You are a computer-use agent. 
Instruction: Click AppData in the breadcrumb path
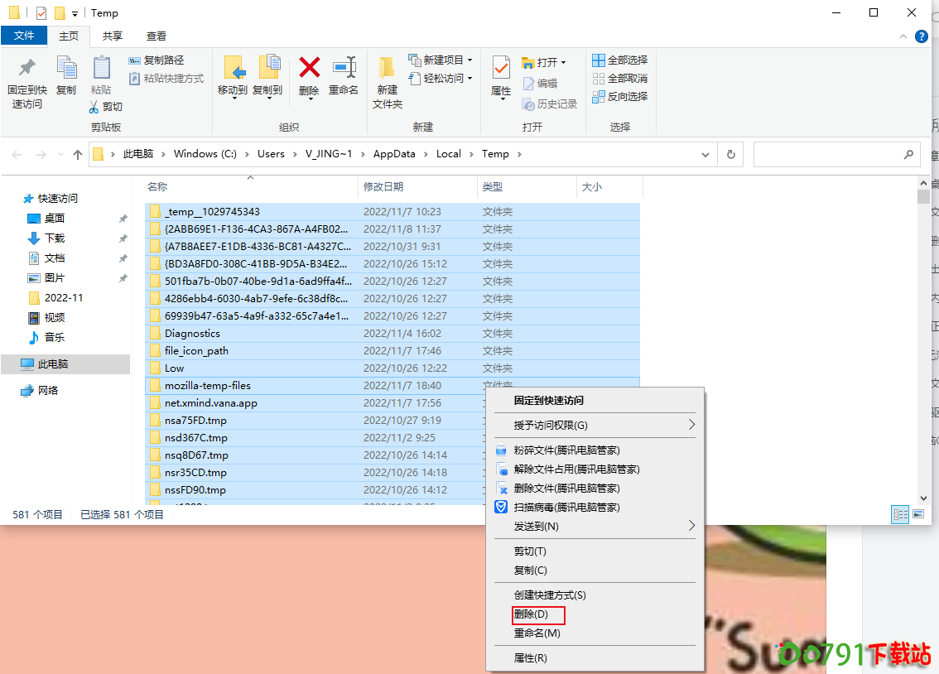[393, 154]
